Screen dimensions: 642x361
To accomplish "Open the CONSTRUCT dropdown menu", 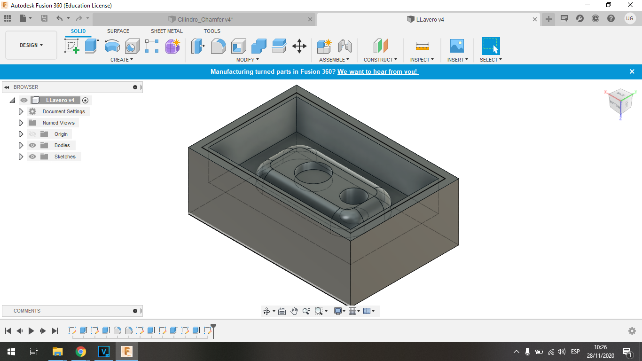I will tap(380, 60).
